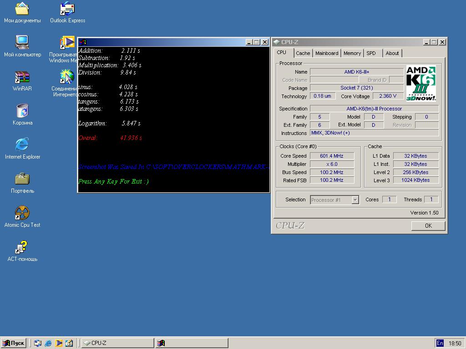Image resolution: width=466 pixels, height=349 pixels.
Task: Maximize the benchmark console window
Action: coord(257,42)
